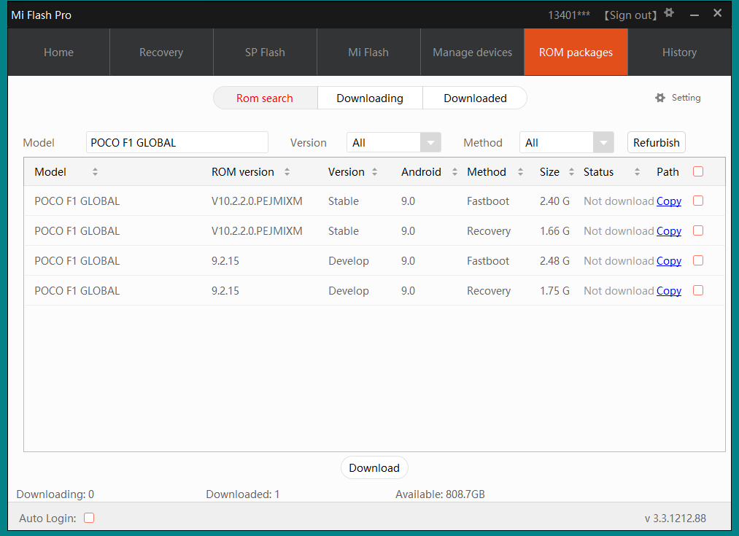Image resolution: width=739 pixels, height=536 pixels.
Task: Click the 2.48 G size cell
Action: pyautogui.click(x=554, y=261)
